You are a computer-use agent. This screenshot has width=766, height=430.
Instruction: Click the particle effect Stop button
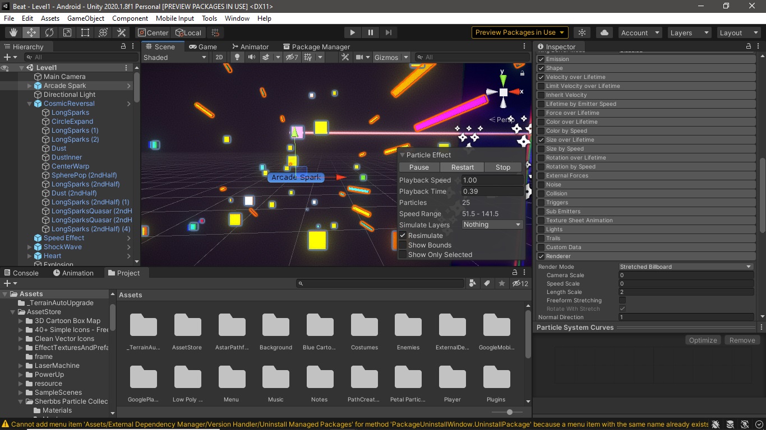pyautogui.click(x=503, y=167)
